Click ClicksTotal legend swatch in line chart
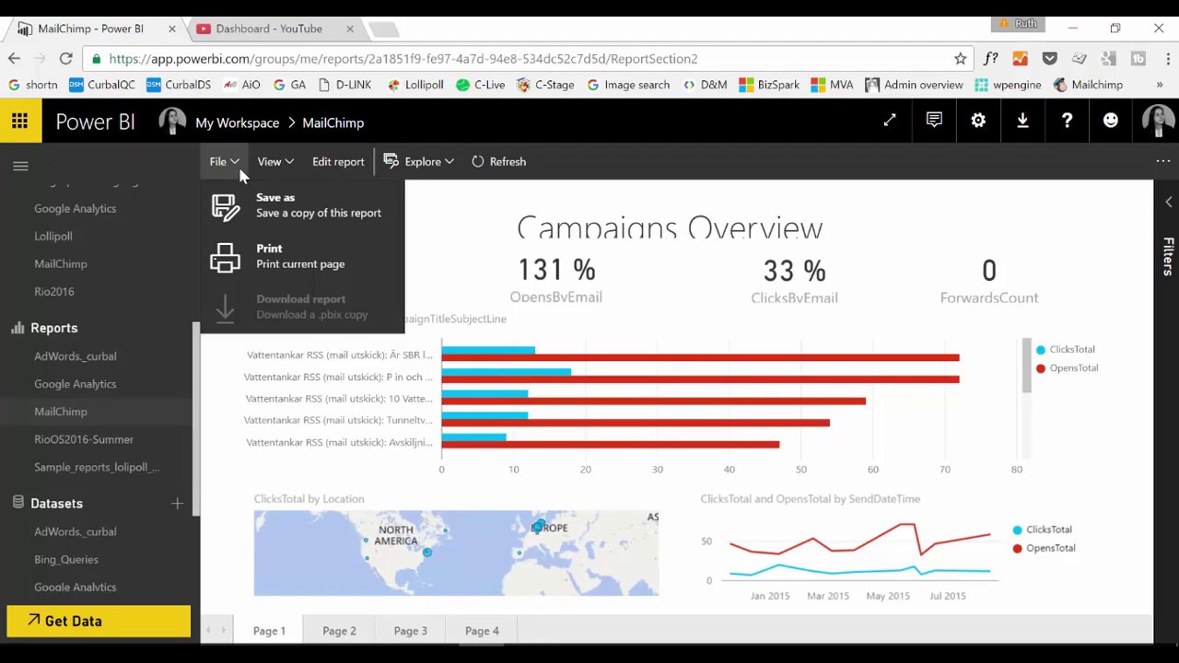This screenshot has height=663, width=1179. tap(1018, 529)
